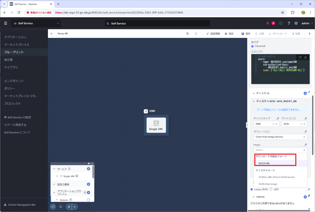This screenshot has width=315, height=212.
Task: Select Cloud-init radio button
Action: [253, 46]
